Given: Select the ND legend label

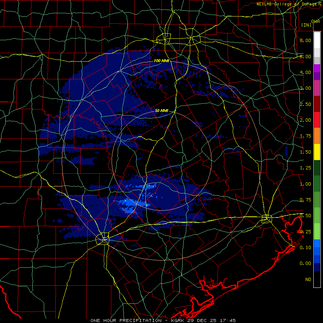Looking at the screenshot, I should click(308, 280).
